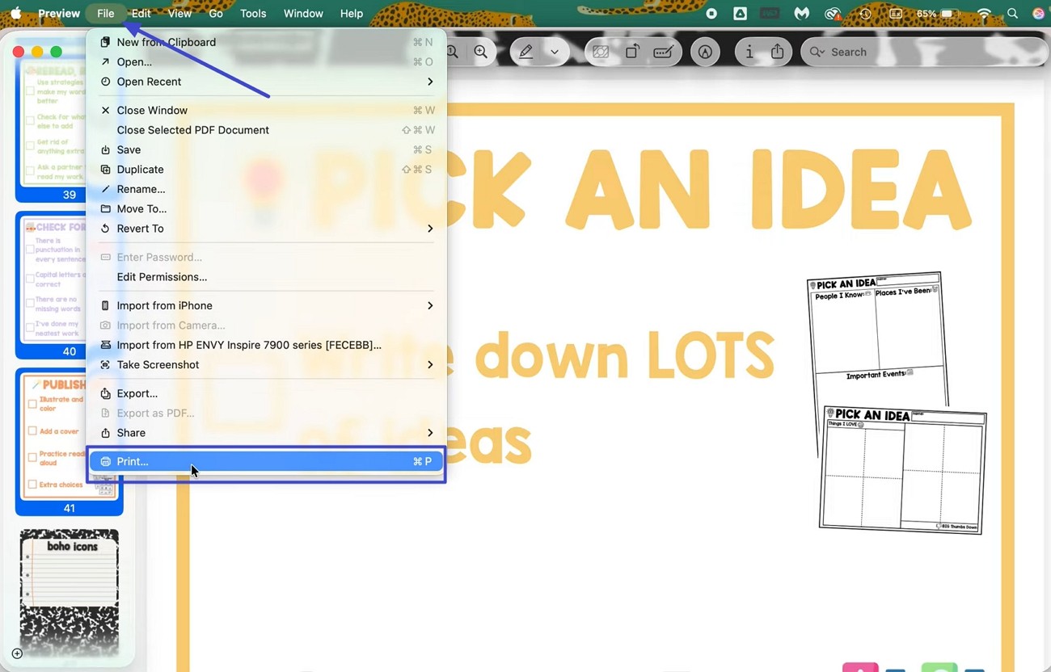Open Spotlight search in the menu bar
Viewport: 1051px width, 672px height.
coord(1012,14)
